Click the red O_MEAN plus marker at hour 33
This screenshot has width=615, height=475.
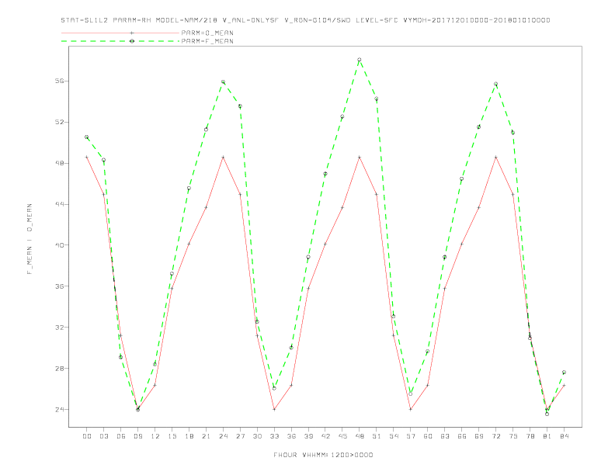pos(274,409)
